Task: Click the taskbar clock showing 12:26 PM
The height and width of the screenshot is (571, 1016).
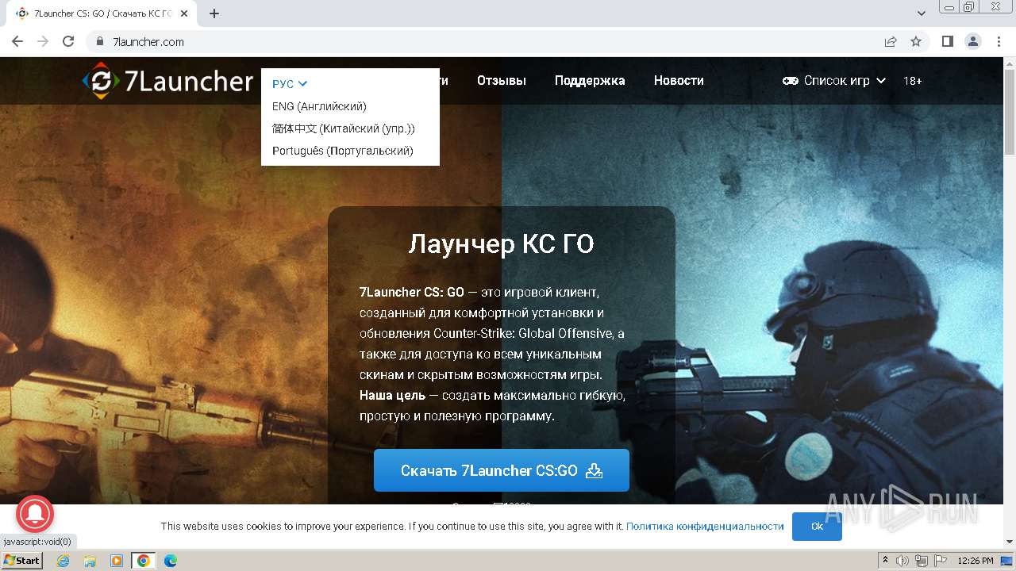Action: [x=976, y=561]
